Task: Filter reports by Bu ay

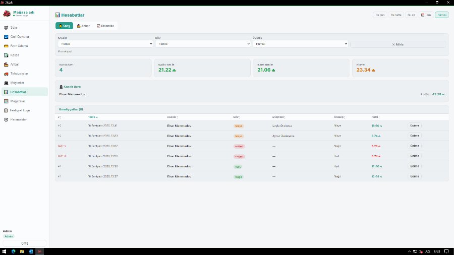Action: 411,15
